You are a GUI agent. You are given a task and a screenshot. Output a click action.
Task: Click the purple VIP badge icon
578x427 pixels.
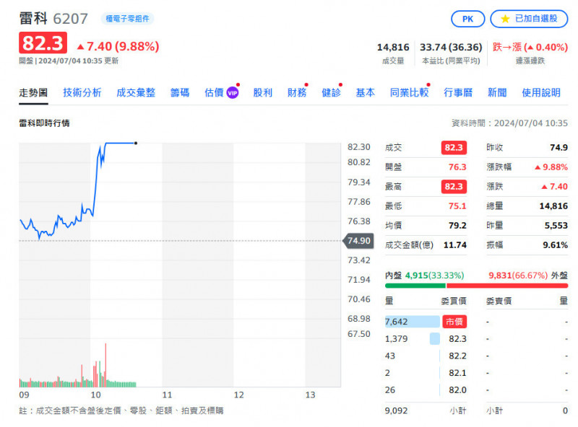pos(233,93)
